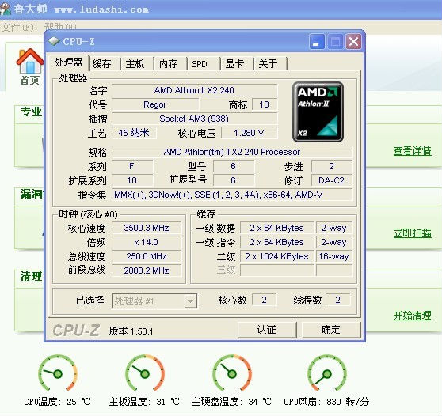Click the CPU temperature gauge
Screen dimensions: 442x416
[58, 373]
